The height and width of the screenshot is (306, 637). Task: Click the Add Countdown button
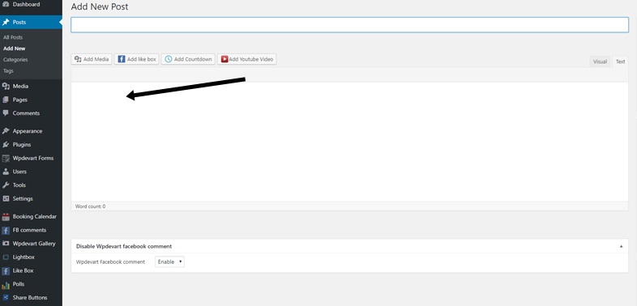188,59
